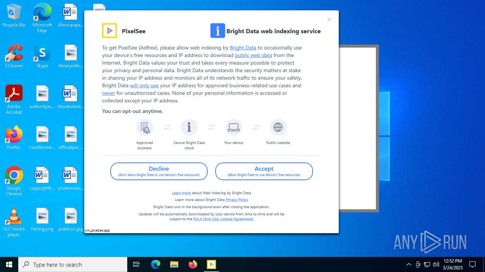Screen dimensions: 485x272
Task: Follow the 'never' link
Action: click(x=108, y=93)
